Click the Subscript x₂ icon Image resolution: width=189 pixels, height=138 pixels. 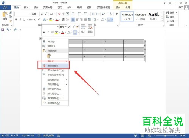point(35,20)
